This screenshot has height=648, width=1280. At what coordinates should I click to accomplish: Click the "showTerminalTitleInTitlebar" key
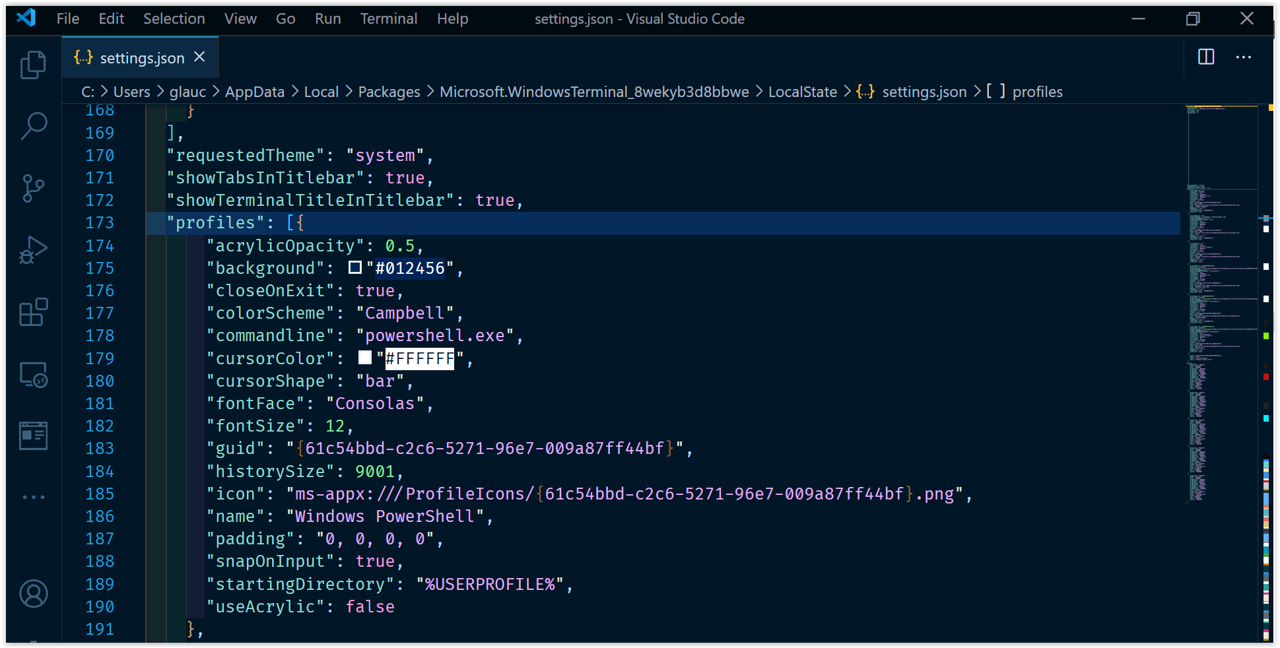point(310,200)
